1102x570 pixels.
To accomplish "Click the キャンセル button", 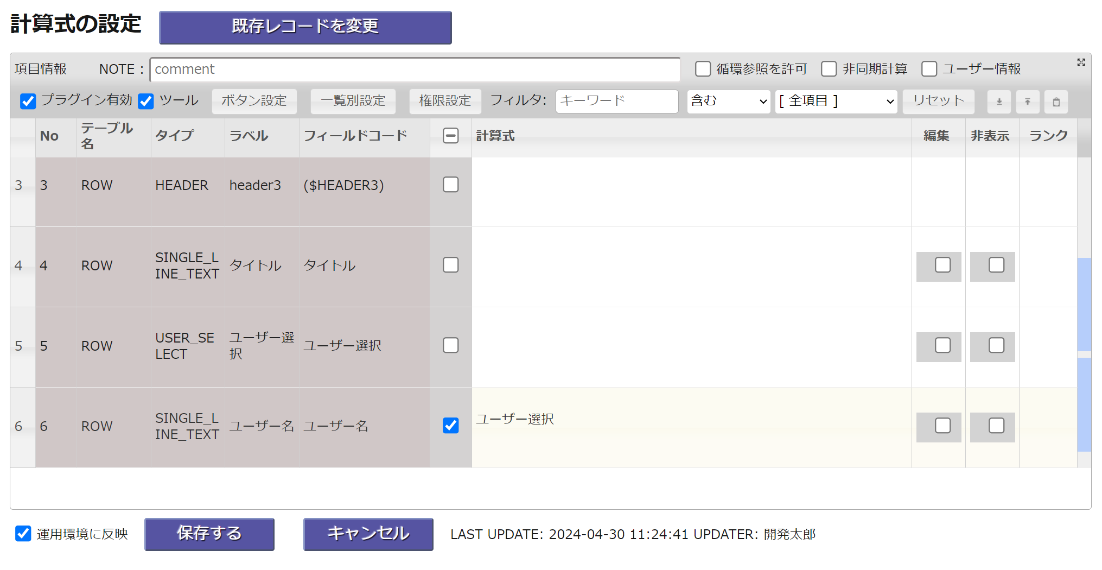I will pos(368,534).
